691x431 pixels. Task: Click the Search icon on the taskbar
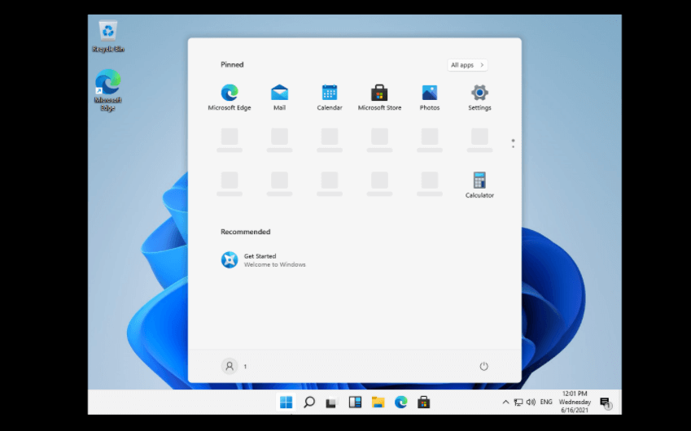309,402
